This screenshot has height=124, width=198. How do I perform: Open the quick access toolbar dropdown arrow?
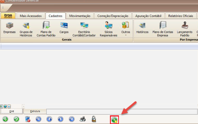tap(3, 7)
